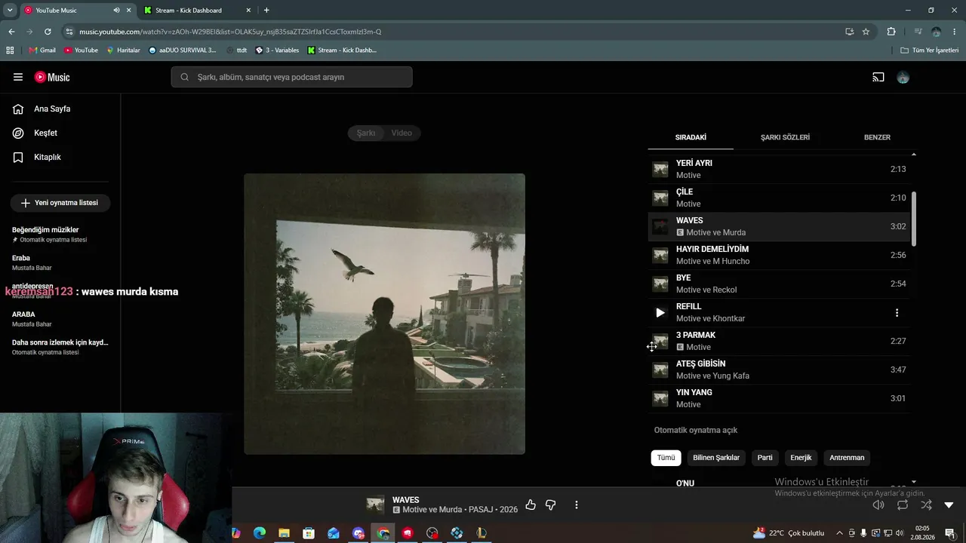Open Chrome extensions puzzle icon
Viewport: 966px width, 543px height.
(x=891, y=32)
